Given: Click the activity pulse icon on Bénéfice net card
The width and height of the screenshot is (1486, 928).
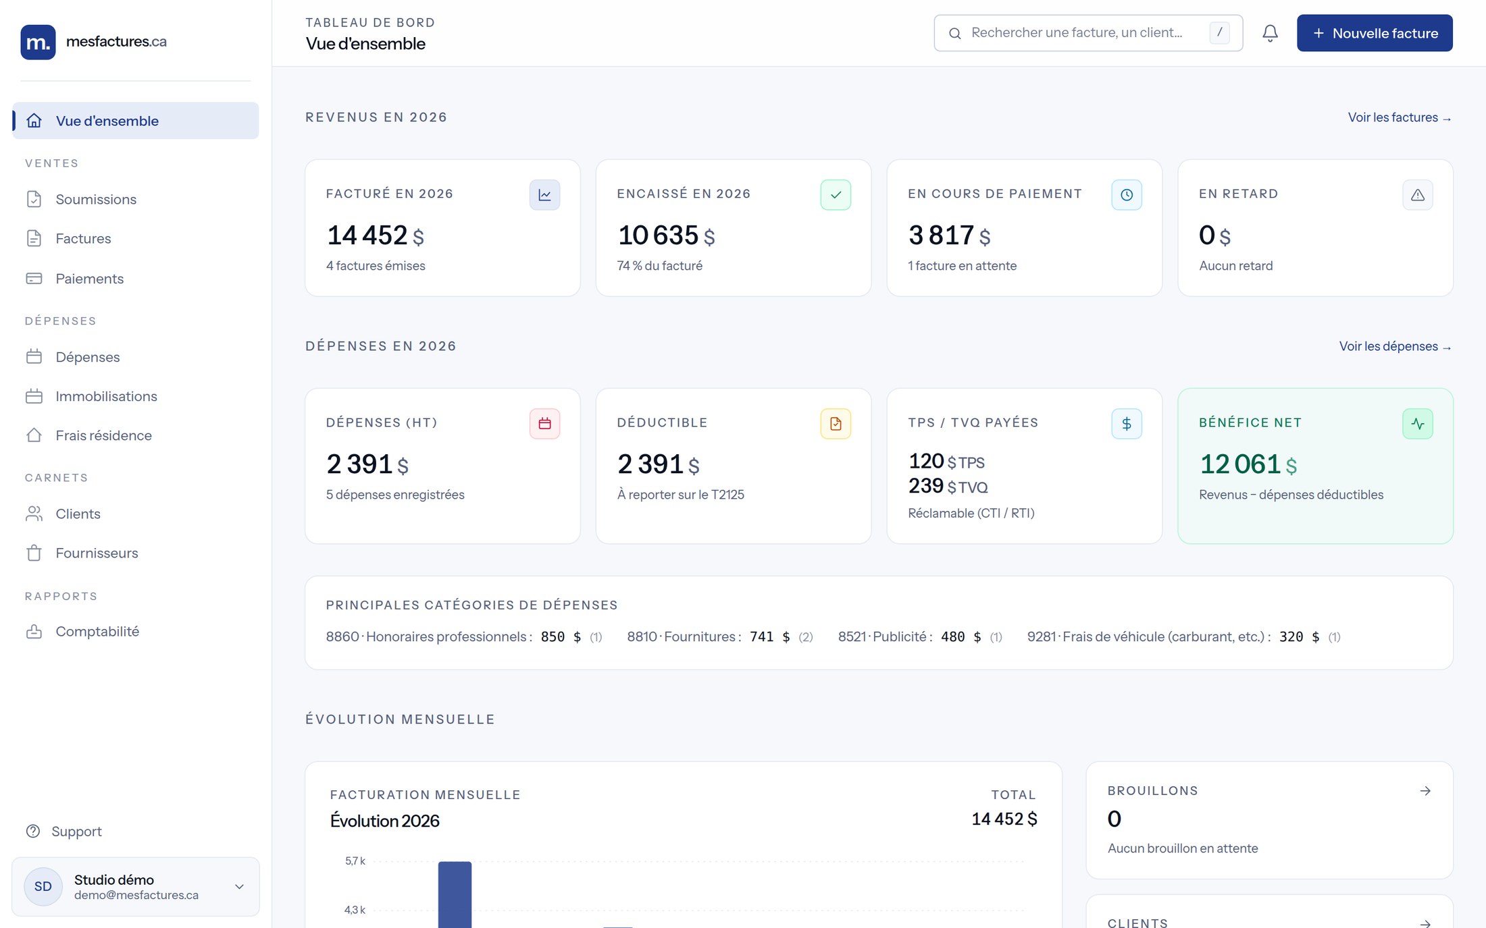Looking at the screenshot, I should (1418, 424).
